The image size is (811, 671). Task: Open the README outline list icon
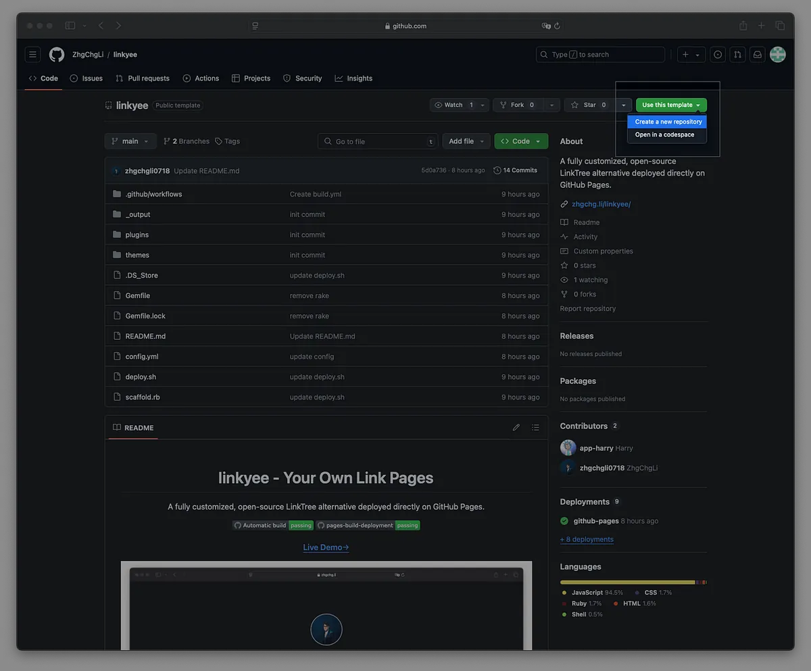click(535, 428)
